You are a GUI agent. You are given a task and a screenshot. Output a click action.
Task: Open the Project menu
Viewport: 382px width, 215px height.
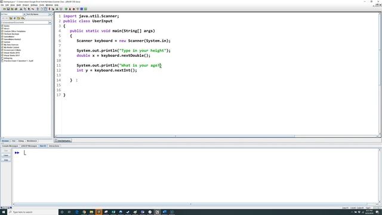click(x=26, y=5)
